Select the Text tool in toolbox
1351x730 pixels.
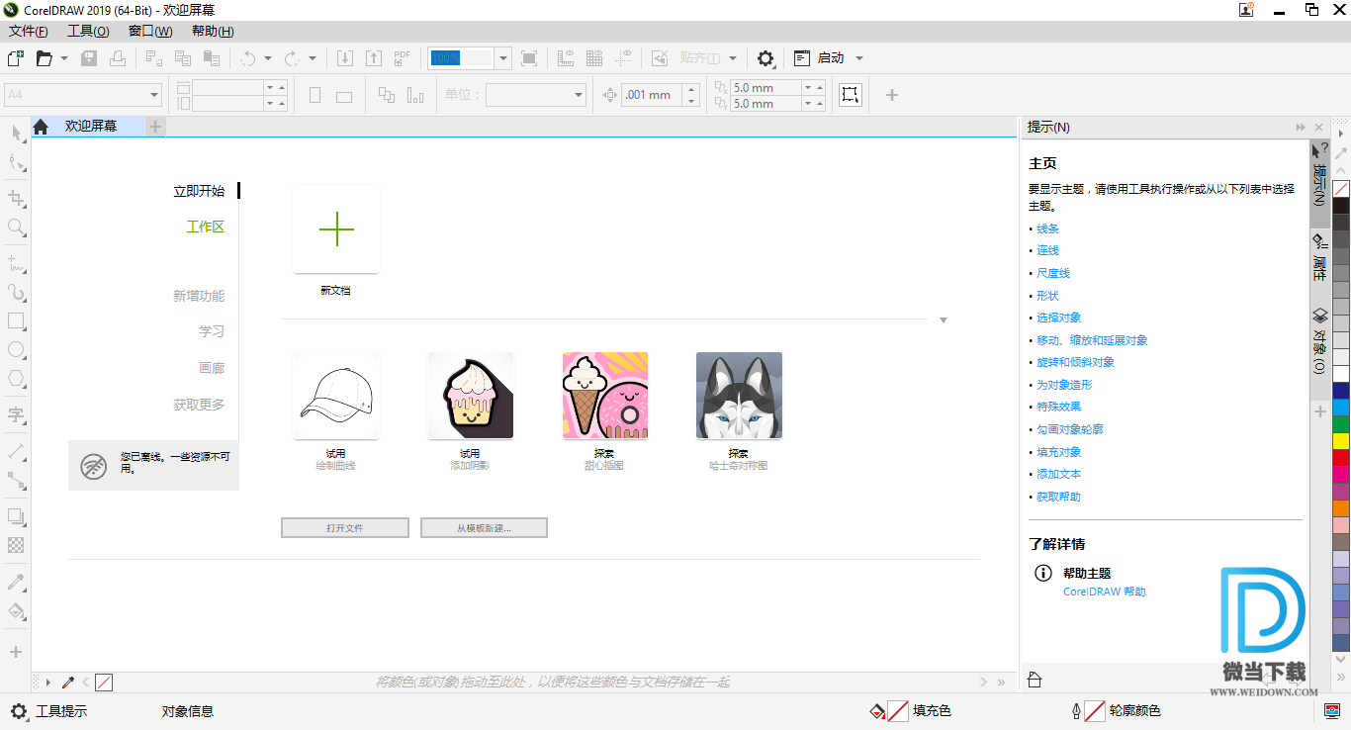click(16, 414)
